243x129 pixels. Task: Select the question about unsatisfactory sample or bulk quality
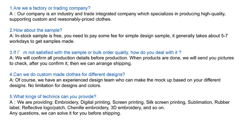click(95, 52)
